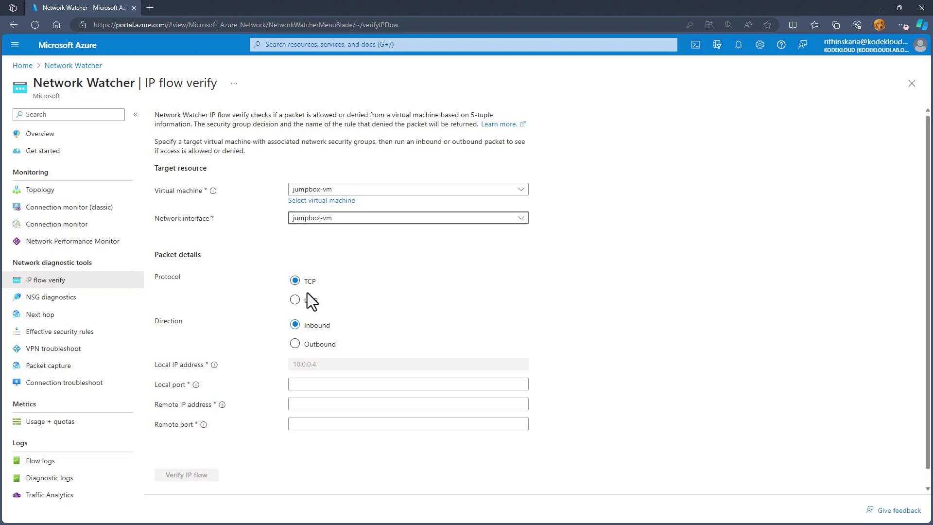Screen dimensions: 933x525
Task: Choose the UDP protocol radio button
Action: 295,299
